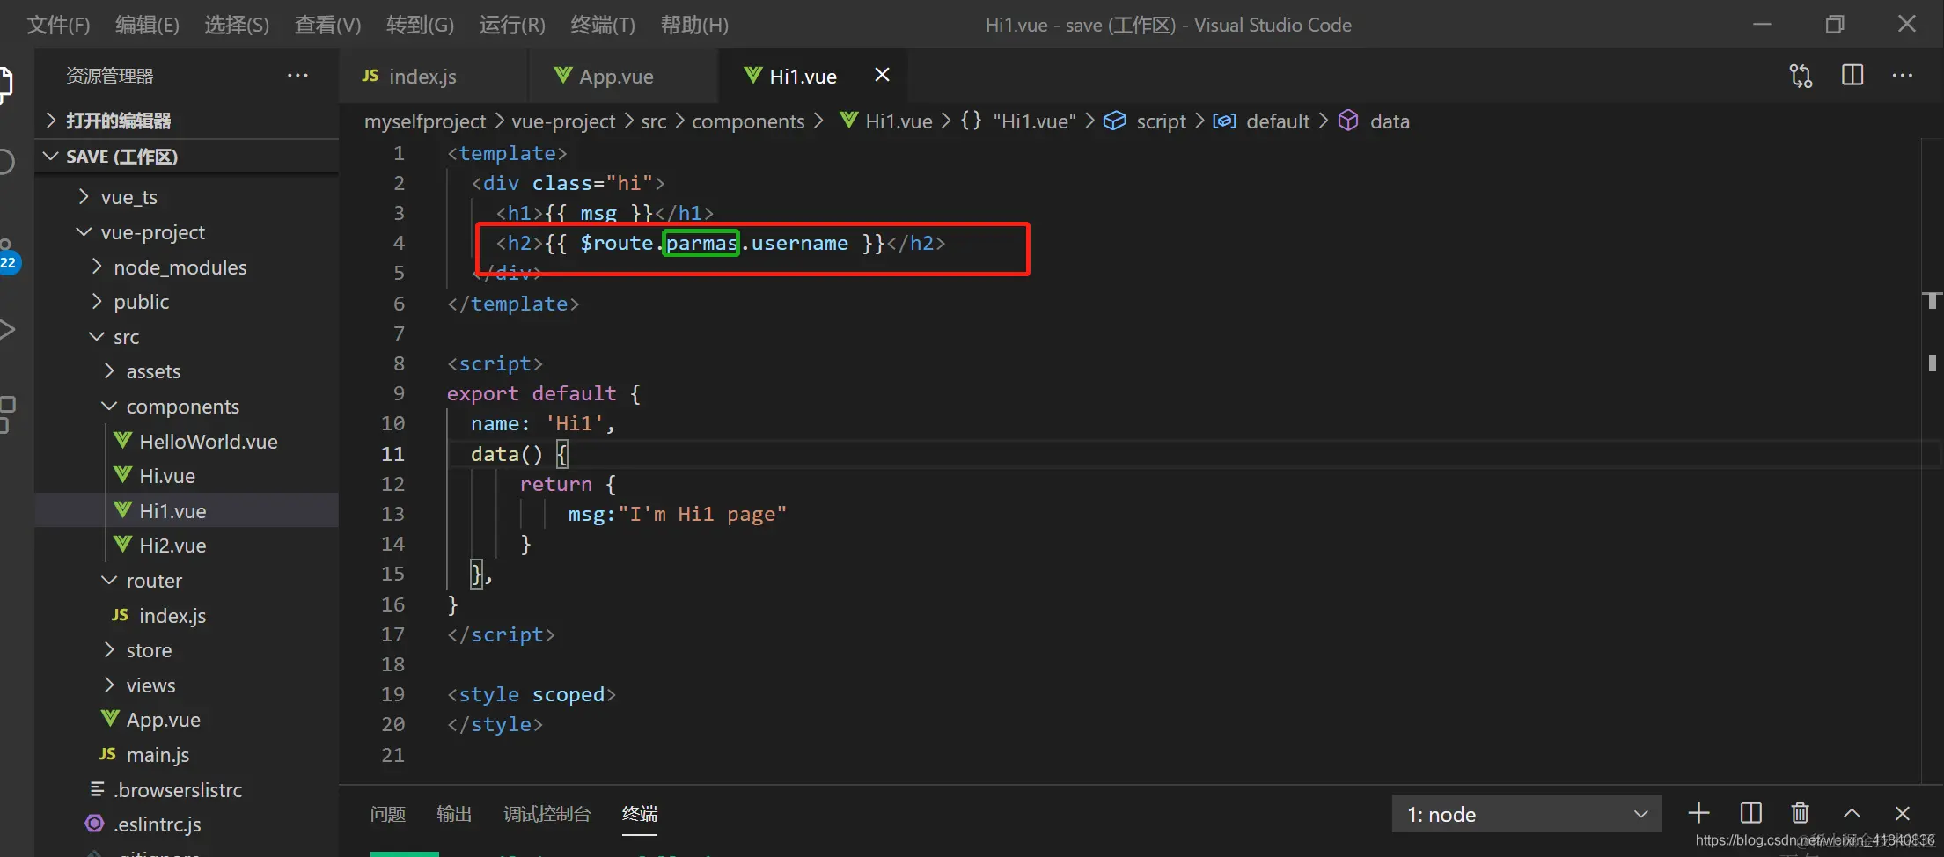Expand the 打开的编辑器 section
The width and height of the screenshot is (1944, 857).
point(187,121)
